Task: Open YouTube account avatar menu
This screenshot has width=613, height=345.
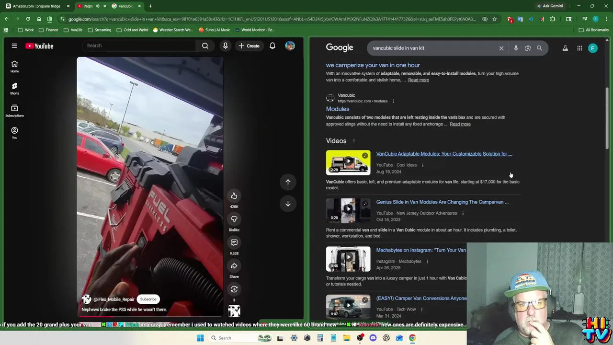Action: click(290, 46)
